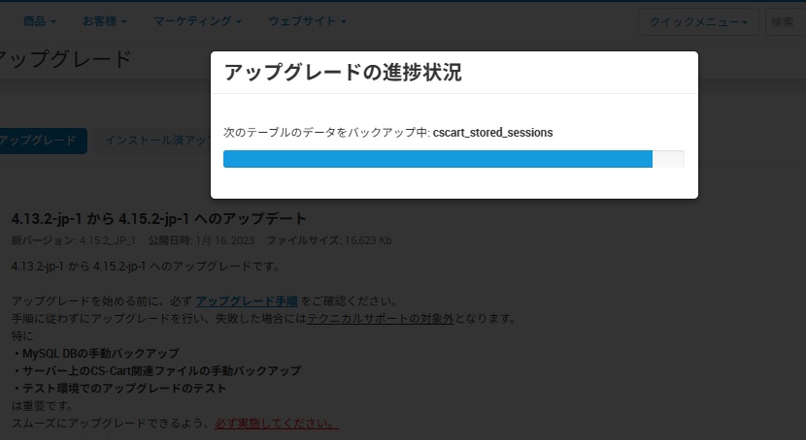Click the cscart_stored_sessions table name

[x=492, y=132]
